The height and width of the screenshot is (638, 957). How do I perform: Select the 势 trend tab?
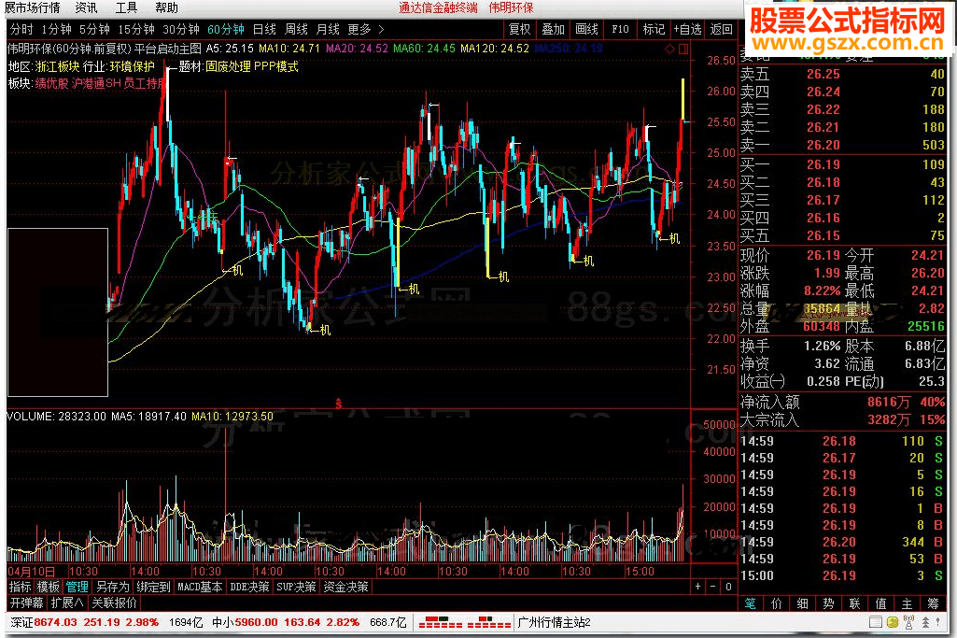(x=828, y=603)
